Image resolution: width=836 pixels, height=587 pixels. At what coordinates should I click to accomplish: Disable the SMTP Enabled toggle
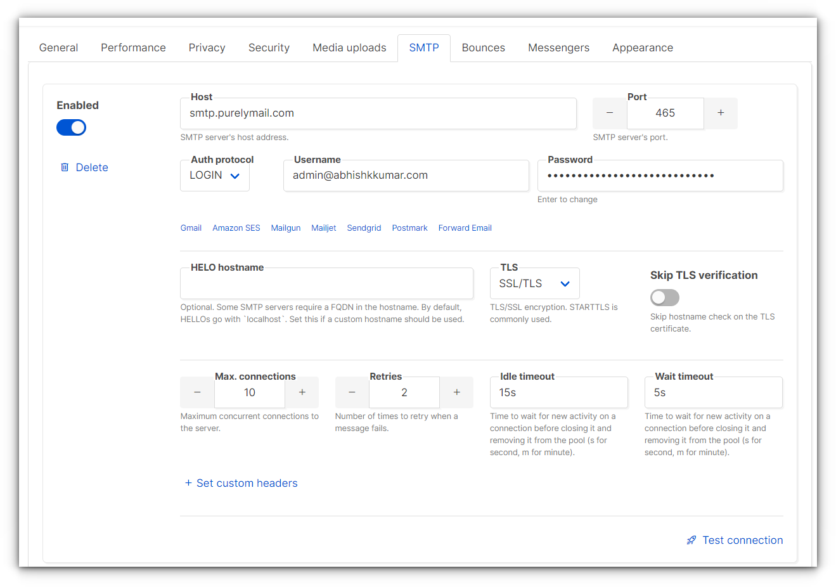click(71, 127)
